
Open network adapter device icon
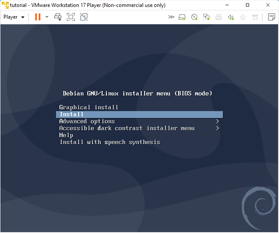click(206, 17)
